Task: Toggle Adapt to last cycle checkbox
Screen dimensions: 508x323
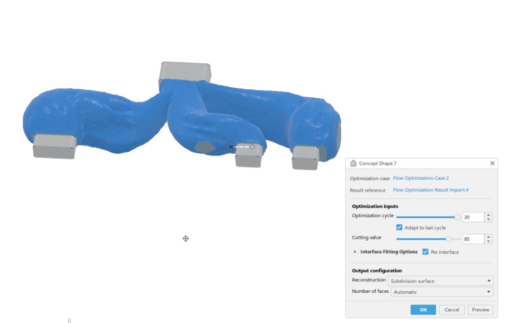Action: [x=399, y=227]
